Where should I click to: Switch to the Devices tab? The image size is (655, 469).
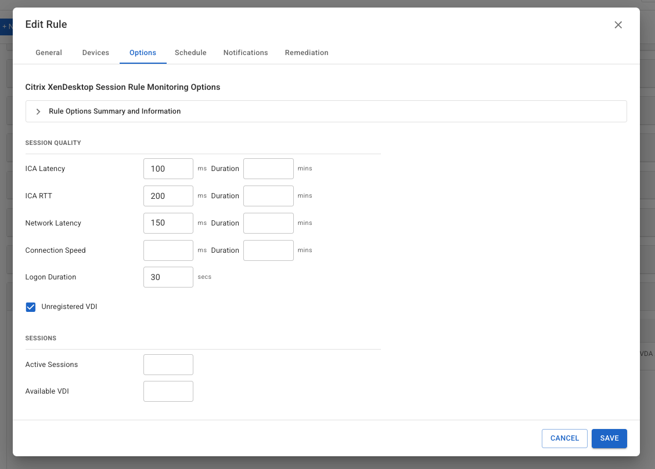click(96, 53)
